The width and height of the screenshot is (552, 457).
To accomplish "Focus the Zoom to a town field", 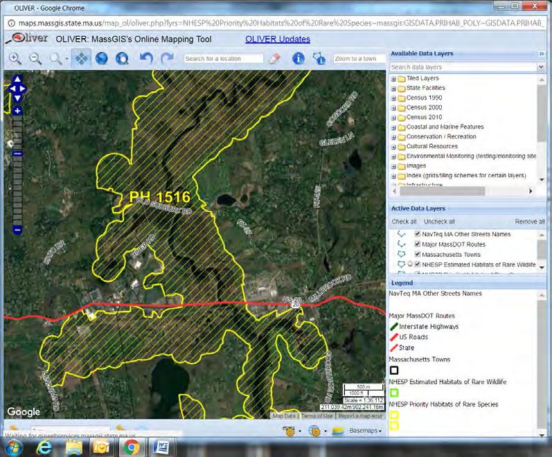I will [359, 58].
